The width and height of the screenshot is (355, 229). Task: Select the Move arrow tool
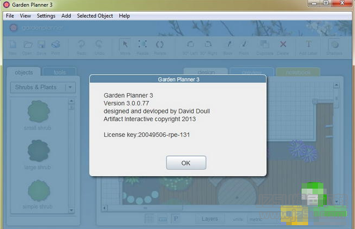coord(125,44)
